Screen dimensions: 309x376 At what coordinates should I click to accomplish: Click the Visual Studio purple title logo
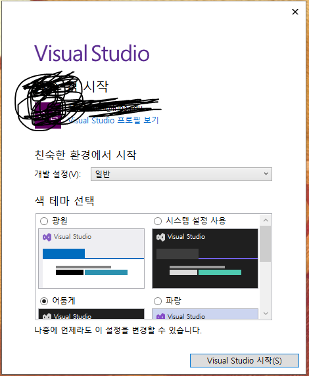click(92, 53)
